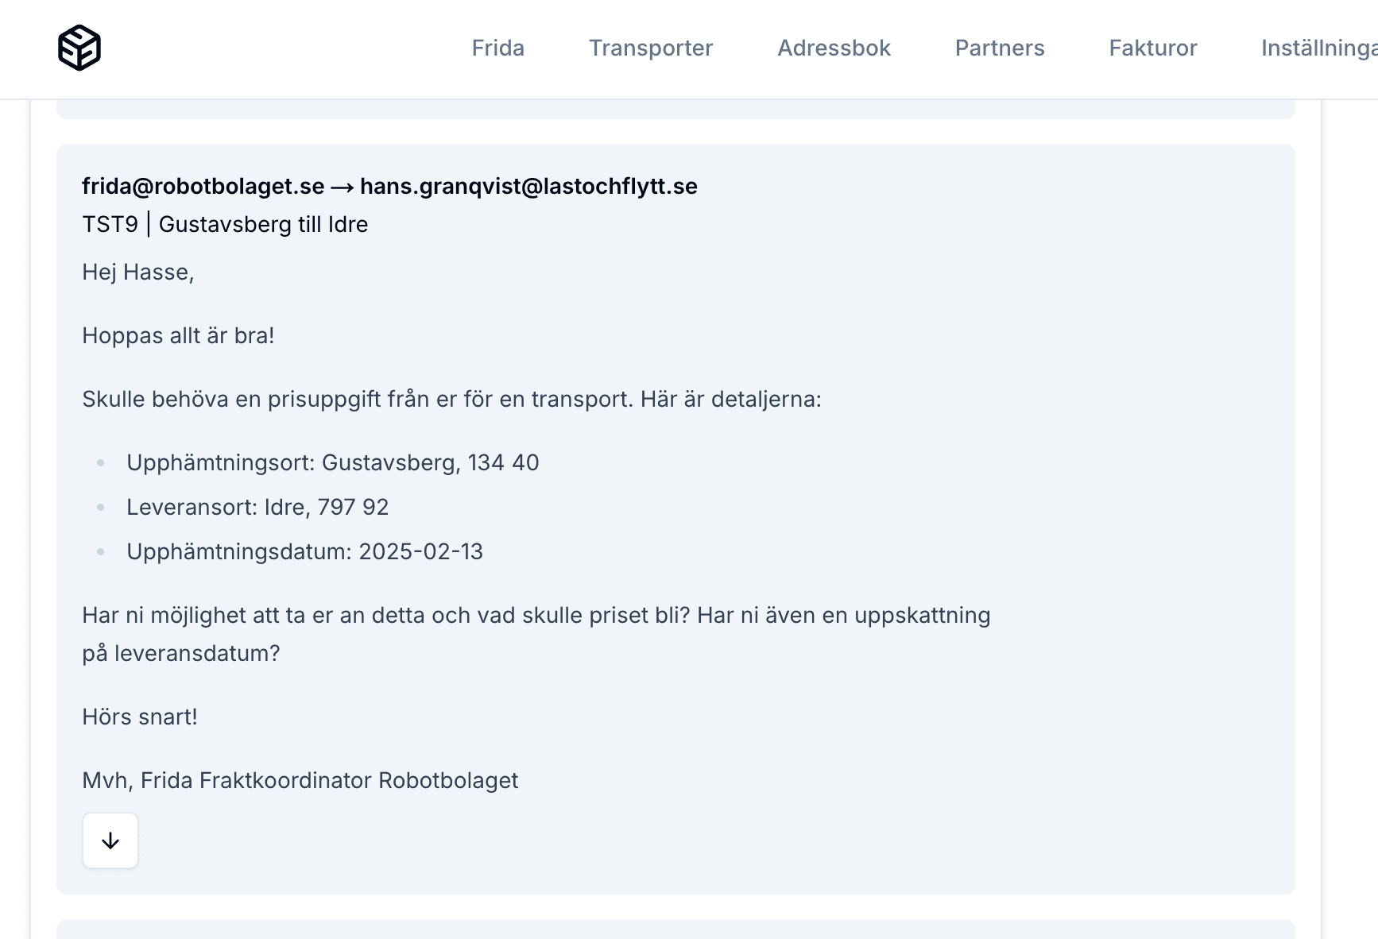
Task: Click sender address frida@robotbolaget.se
Action: coord(203,186)
